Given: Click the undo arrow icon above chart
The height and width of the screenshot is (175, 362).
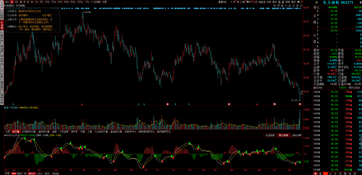Looking at the screenshot, I should 286,6.
